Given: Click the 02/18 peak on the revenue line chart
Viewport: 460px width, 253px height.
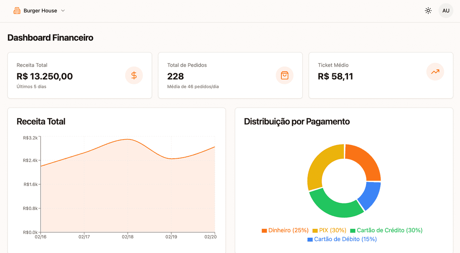Looking at the screenshot, I should coord(127,140).
